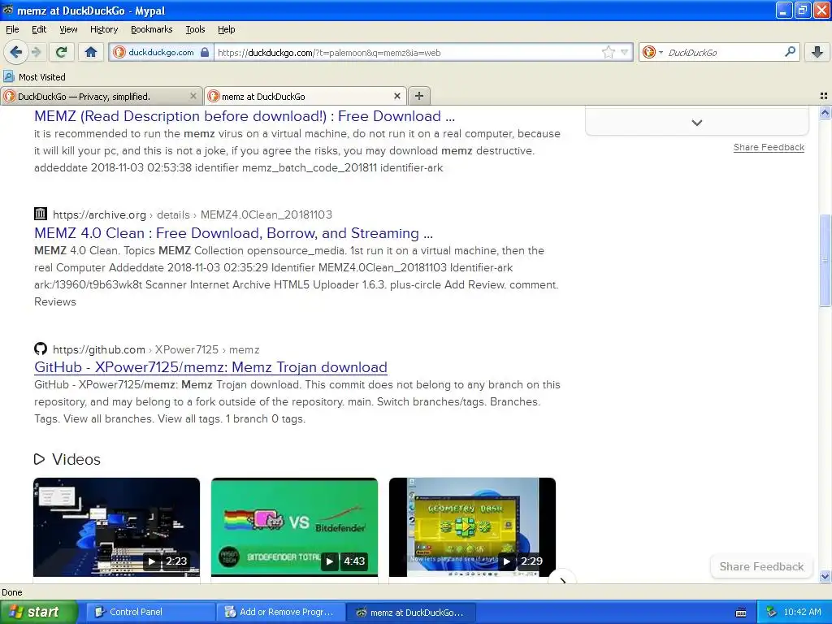Click the Most Visited bookmarks icon
Image resolution: width=832 pixels, height=624 pixels.
tap(8, 76)
